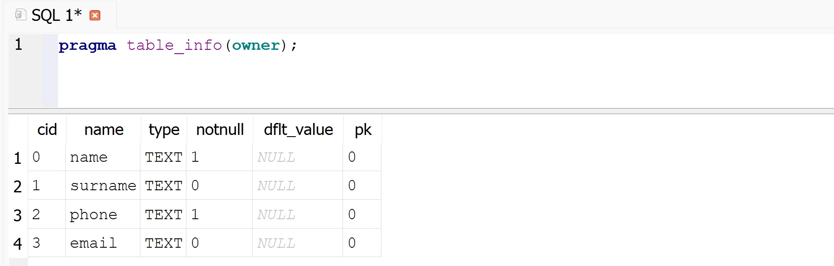
Task: Select result row number 3
Action: point(17,215)
